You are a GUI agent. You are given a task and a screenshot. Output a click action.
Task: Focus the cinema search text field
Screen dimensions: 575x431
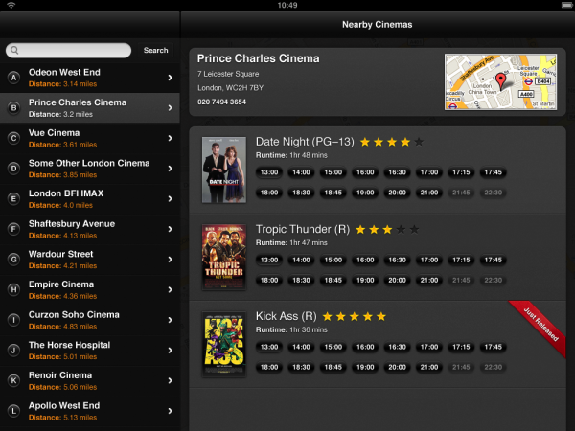[x=69, y=50]
